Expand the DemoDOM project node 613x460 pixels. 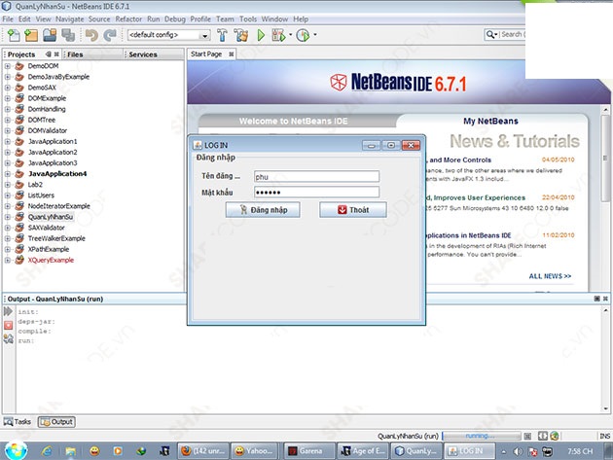click(x=8, y=66)
